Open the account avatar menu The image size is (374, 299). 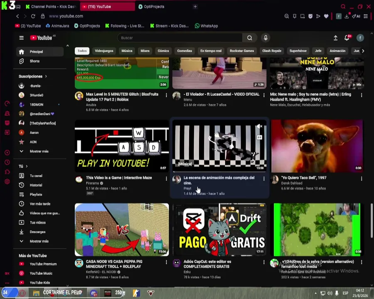(x=360, y=38)
